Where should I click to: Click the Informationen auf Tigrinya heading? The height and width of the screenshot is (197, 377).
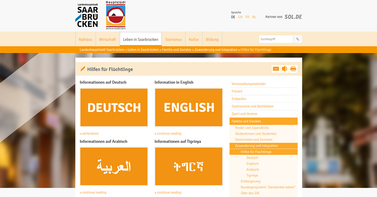[178, 141]
